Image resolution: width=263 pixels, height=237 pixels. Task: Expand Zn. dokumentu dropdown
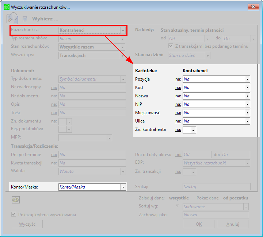69,122
